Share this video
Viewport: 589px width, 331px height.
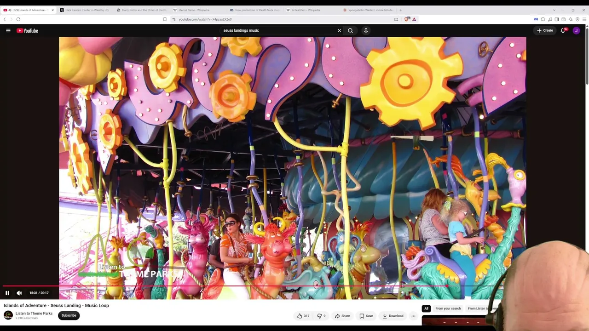pyautogui.click(x=342, y=316)
